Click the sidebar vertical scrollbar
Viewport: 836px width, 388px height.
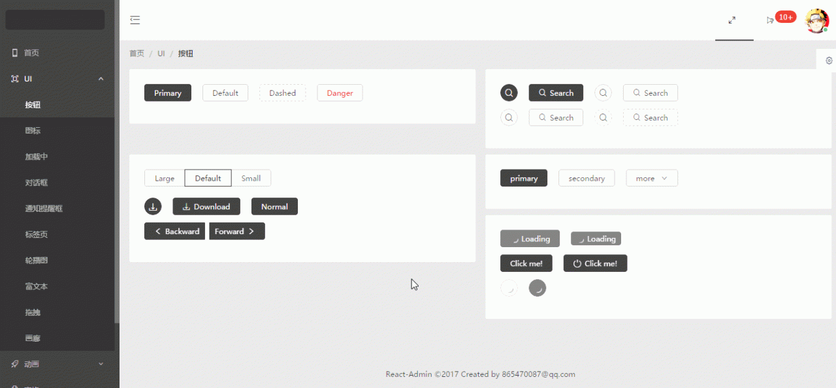[x=117, y=163]
